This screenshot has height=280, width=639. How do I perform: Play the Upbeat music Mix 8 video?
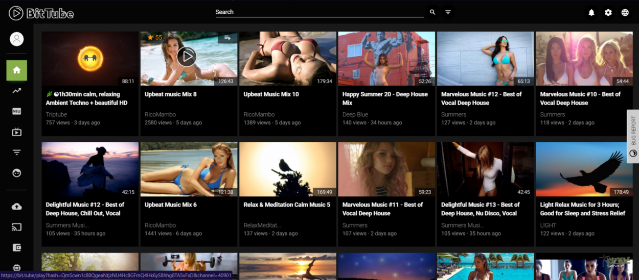187,56
